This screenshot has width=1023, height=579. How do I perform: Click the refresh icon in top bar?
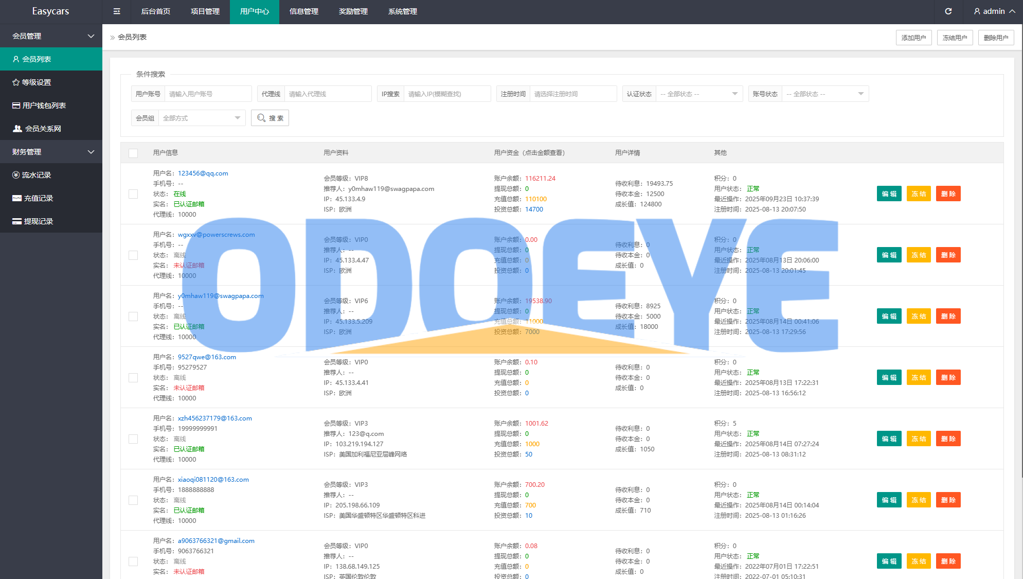point(948,11)
